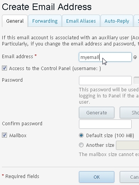This screenshot has height=185, width=139.
Task: Select Default size (100 MB) radio option
Action: pyautogui.click(x=81, y=135)
